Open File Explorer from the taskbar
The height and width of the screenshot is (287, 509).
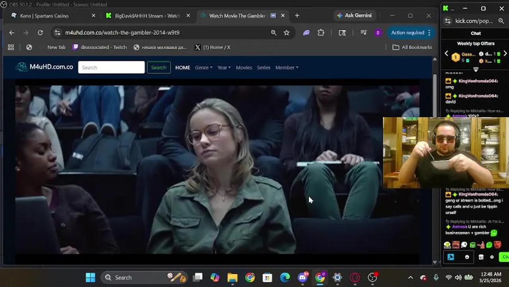(233, 277)
